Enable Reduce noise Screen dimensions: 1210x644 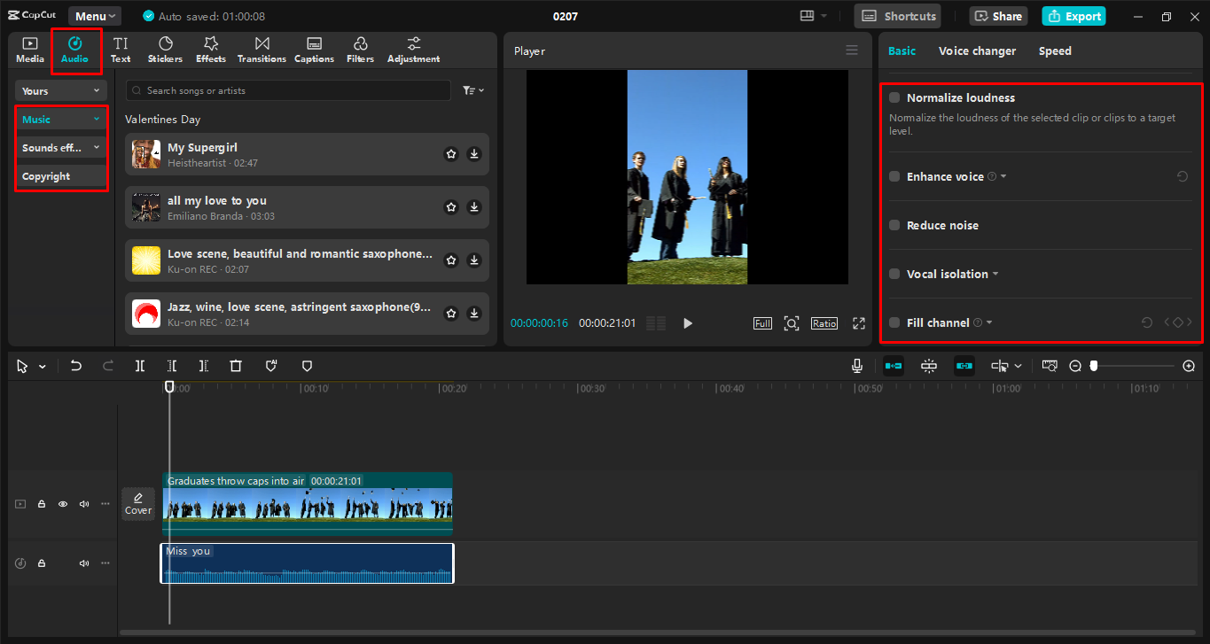pos(894,225)
